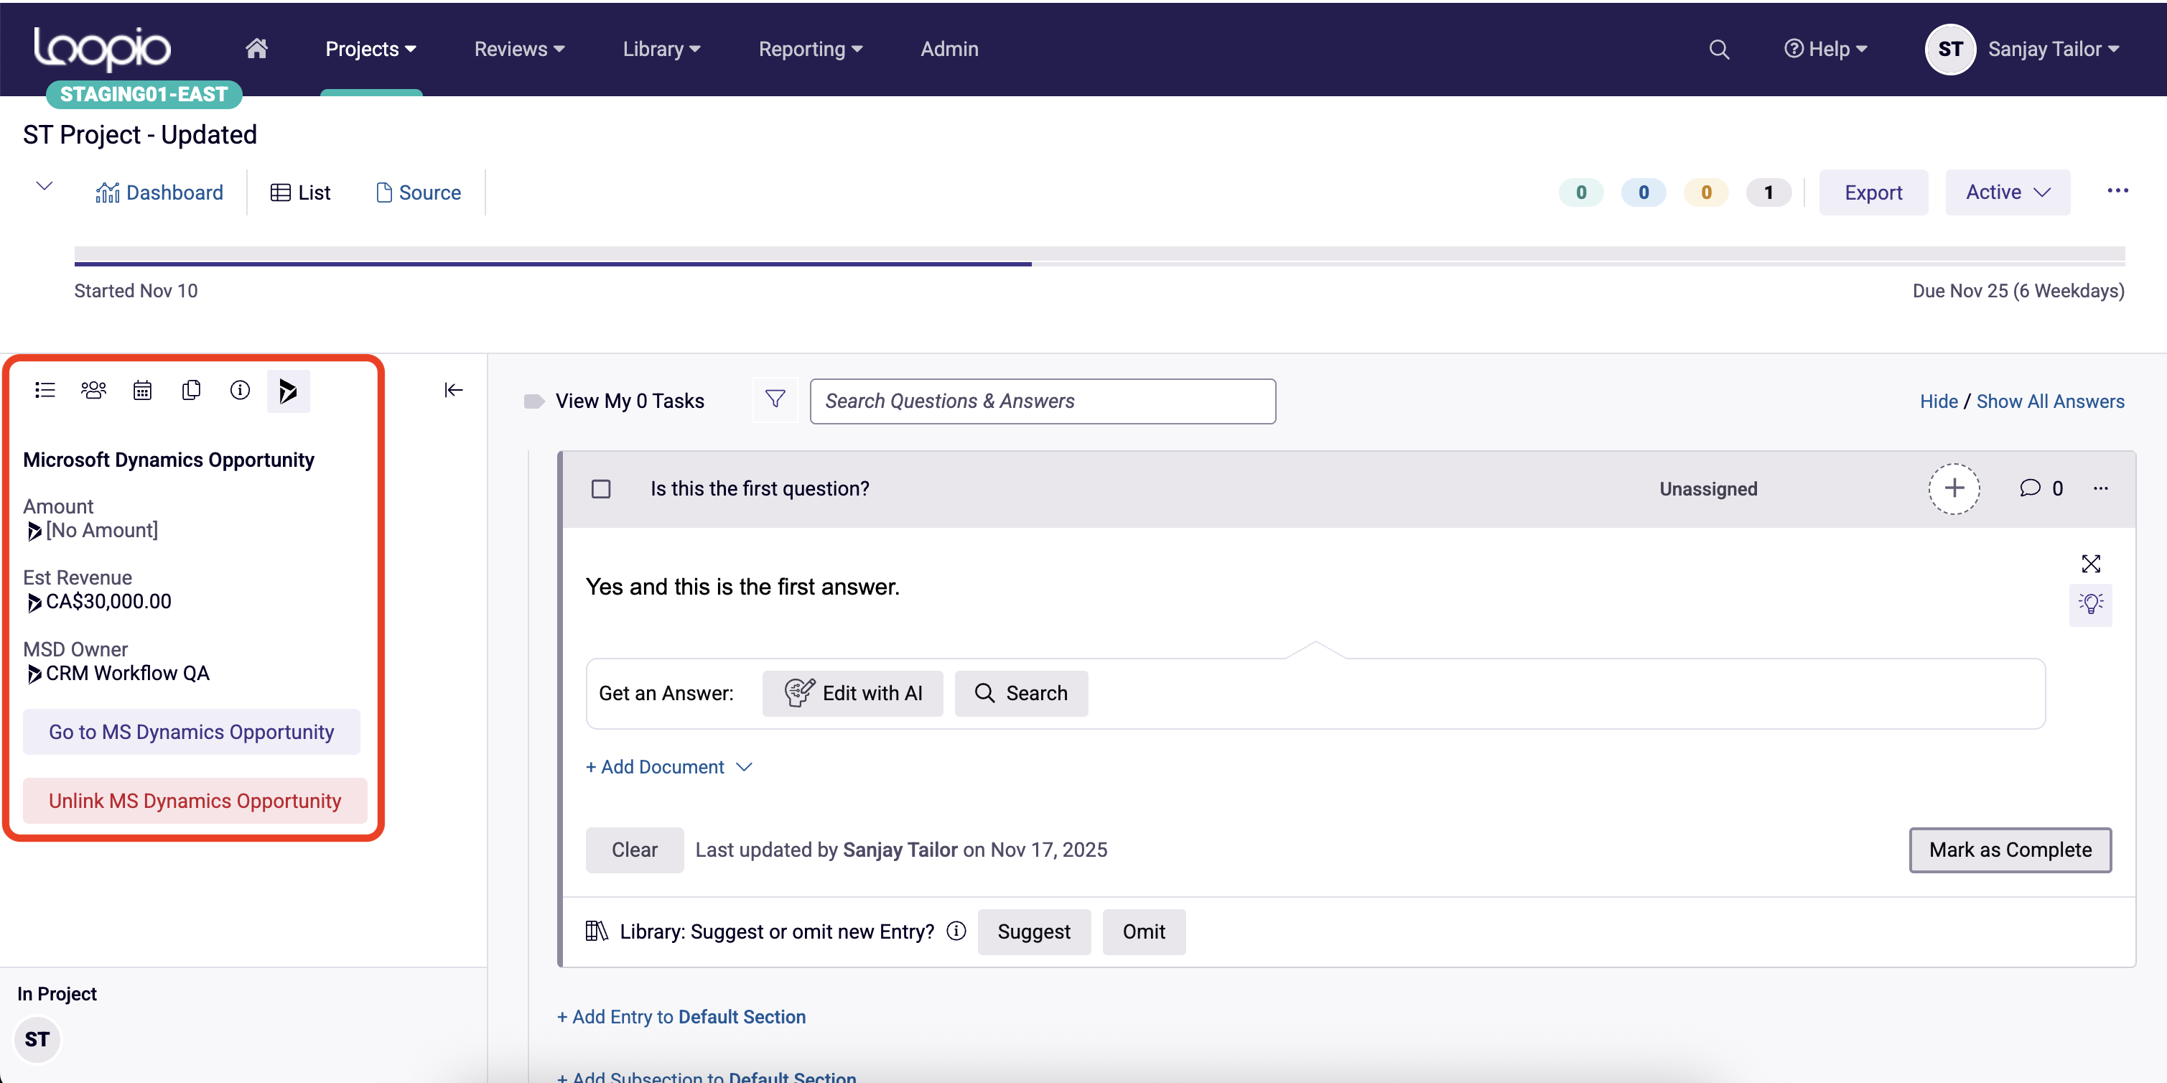The image size is (2167, 1083).
Task: Open the lightbulb suggestions icon
Action: 2092,605
